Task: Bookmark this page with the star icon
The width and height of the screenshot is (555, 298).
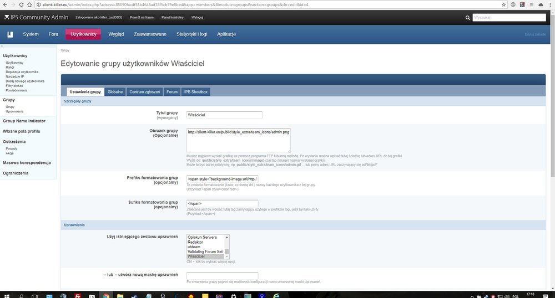Action: coord(504,4)
